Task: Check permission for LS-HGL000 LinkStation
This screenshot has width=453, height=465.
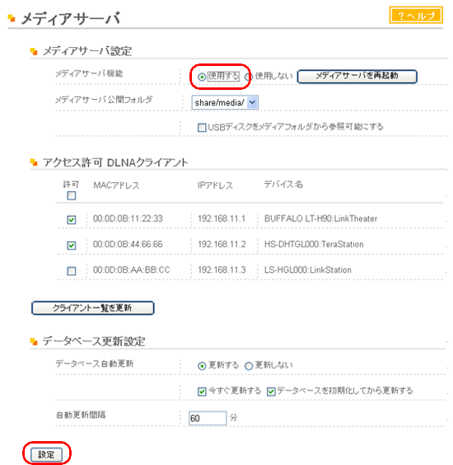Action: [72, 271]
